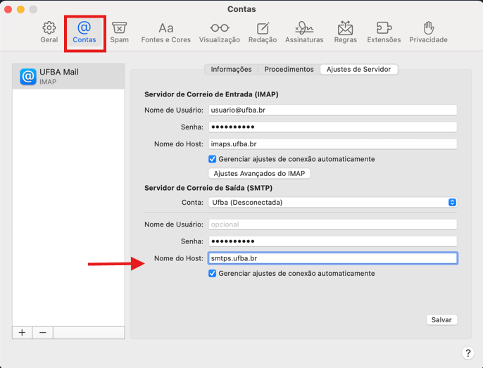Open the Privacidade settings
Image resolution: width=483 pixels, height=368 pixels.
pyautogui.click(x=428, y=32)
